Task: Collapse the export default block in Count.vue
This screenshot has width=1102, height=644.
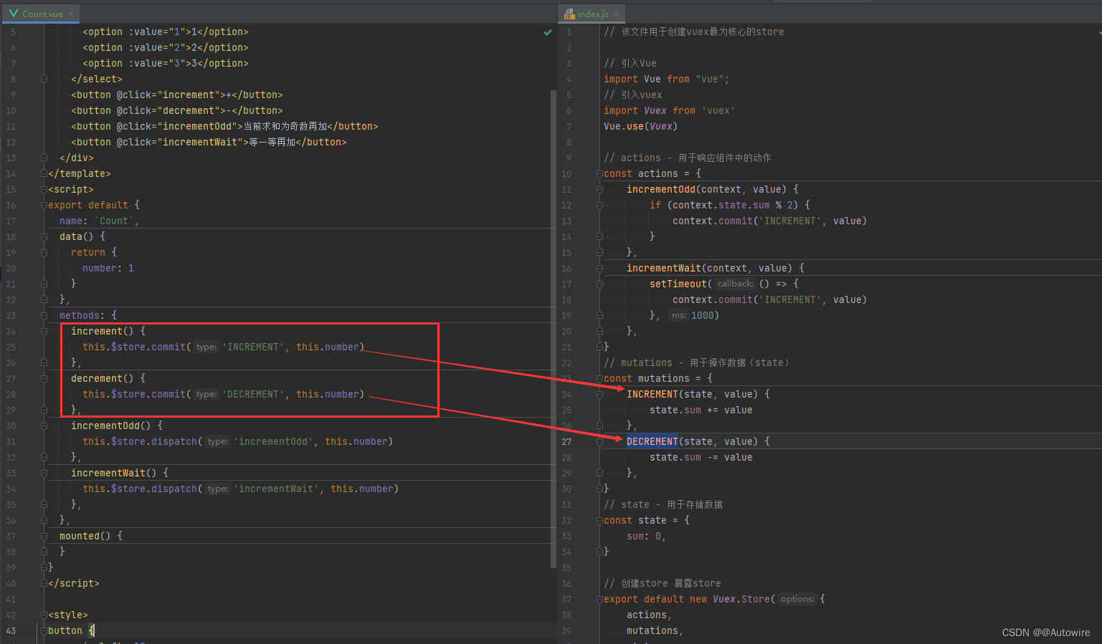Action: coord(44,205)
